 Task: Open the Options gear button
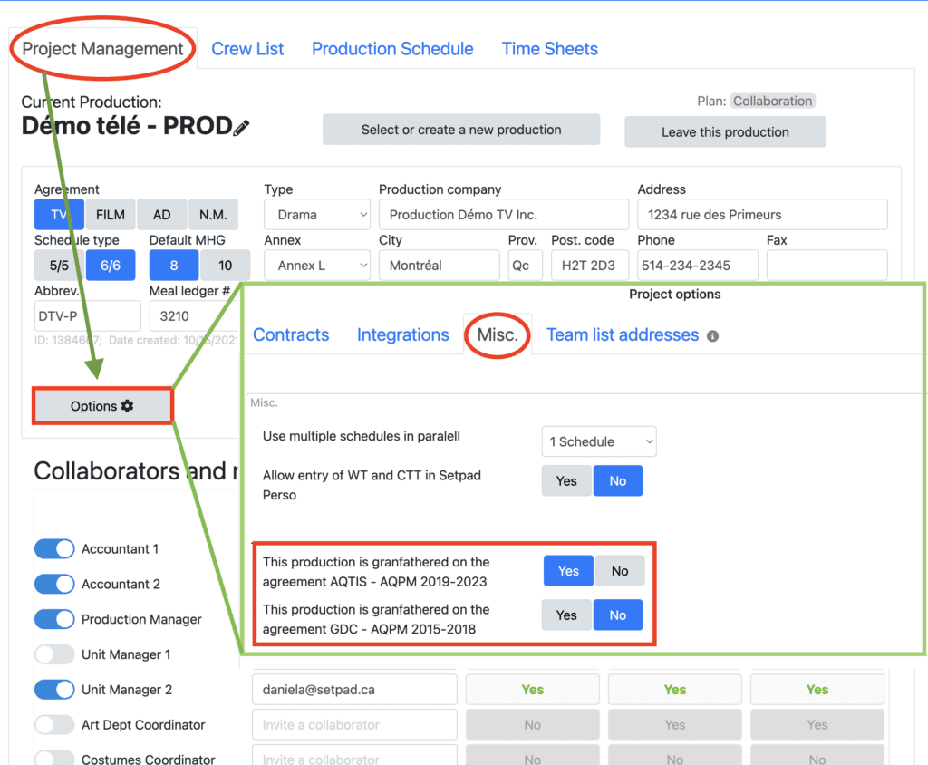pos(102,406)
